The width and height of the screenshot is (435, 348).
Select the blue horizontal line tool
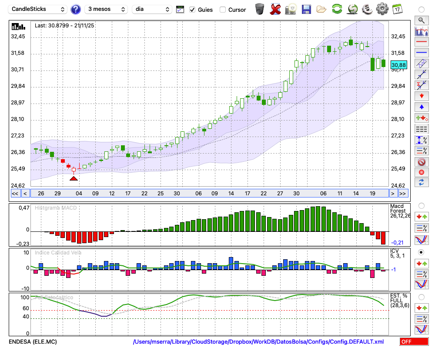[421, 53]
